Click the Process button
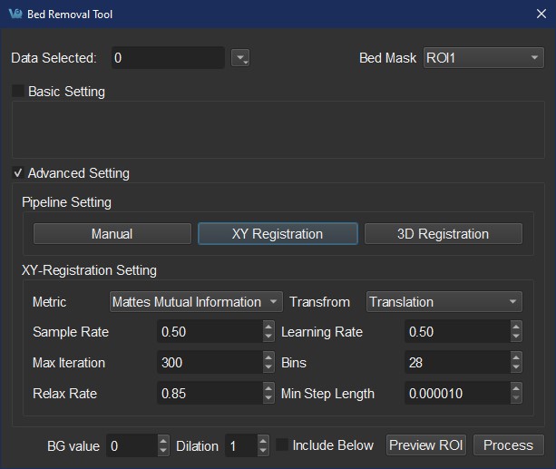 point(508,445)
